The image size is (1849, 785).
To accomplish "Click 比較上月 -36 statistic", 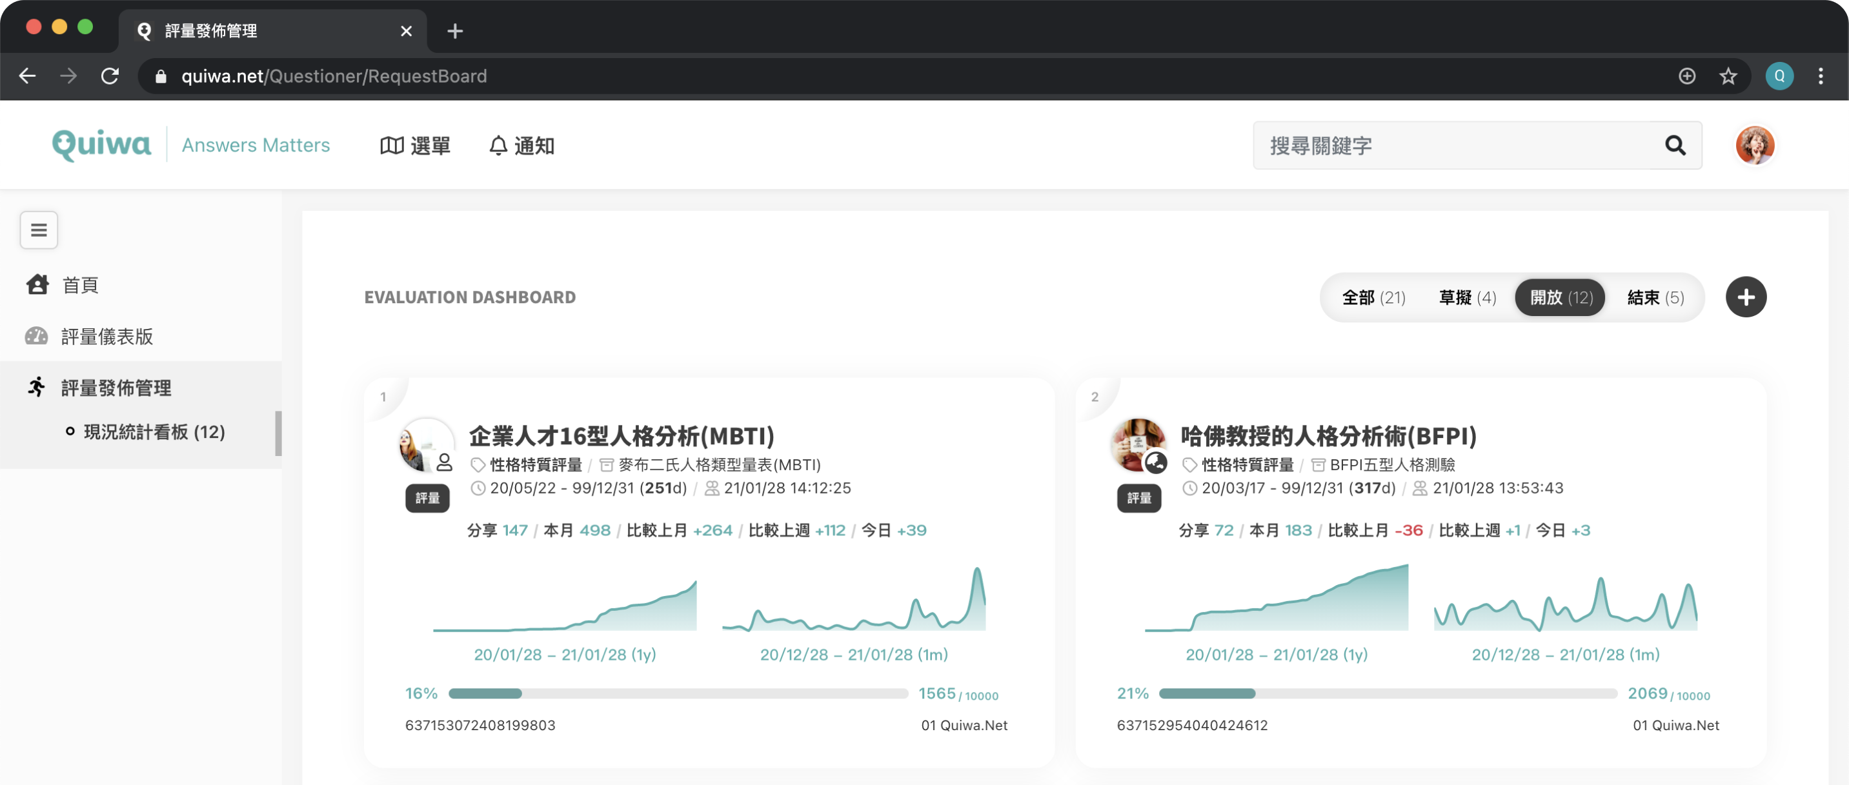I will click(1375, 531).
